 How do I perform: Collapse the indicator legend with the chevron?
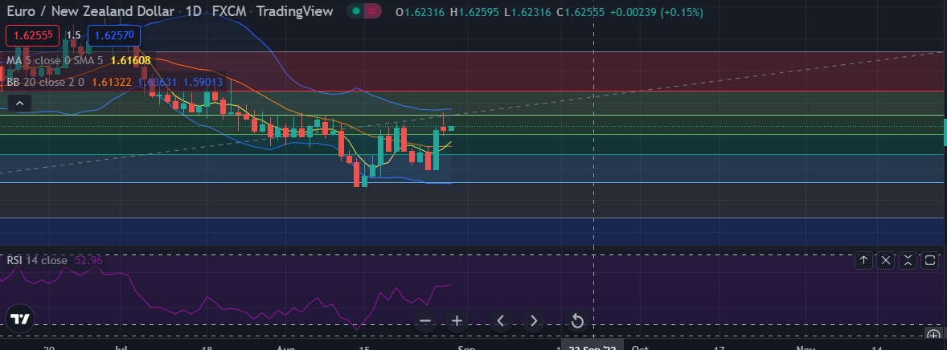[x=19, y=104]
